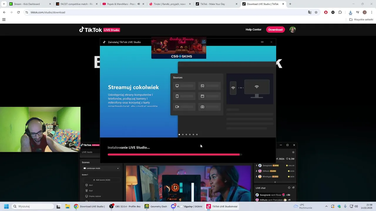The width and height of the screenshot is (376, 211).
Task: Select the fourth installer carousel dot
Action: [190, 135]
